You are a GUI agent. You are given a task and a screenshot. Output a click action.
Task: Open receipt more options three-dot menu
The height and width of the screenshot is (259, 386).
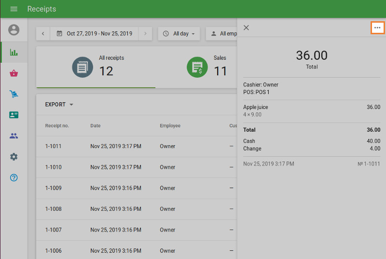377,28
